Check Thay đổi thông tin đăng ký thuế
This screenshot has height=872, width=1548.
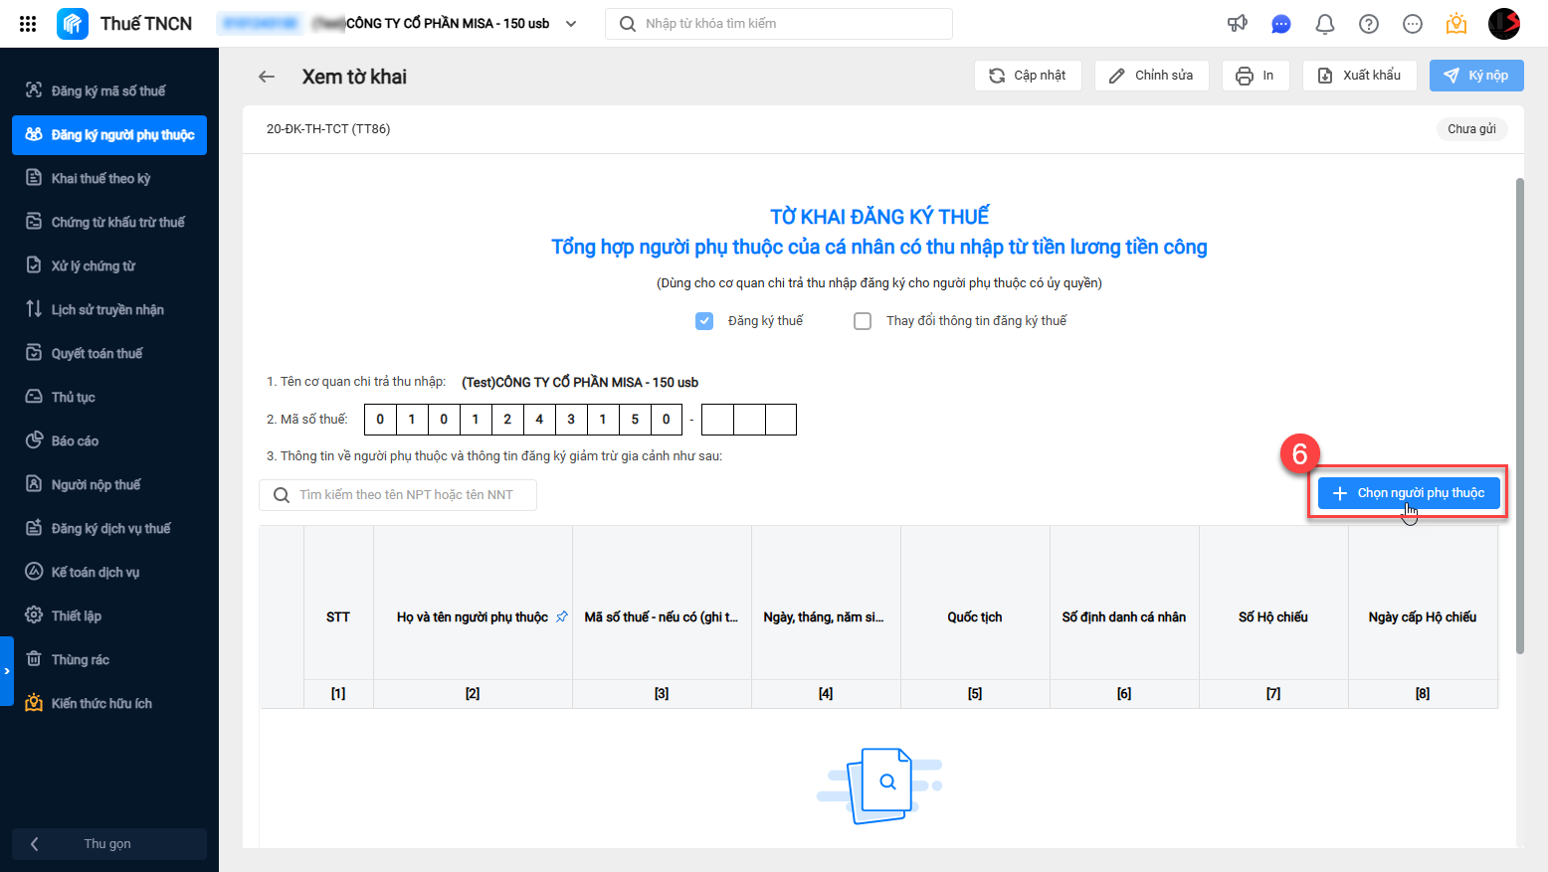coord(863,321)
